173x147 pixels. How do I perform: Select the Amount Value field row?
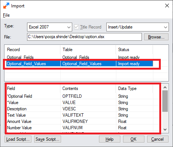coord(80,121)
